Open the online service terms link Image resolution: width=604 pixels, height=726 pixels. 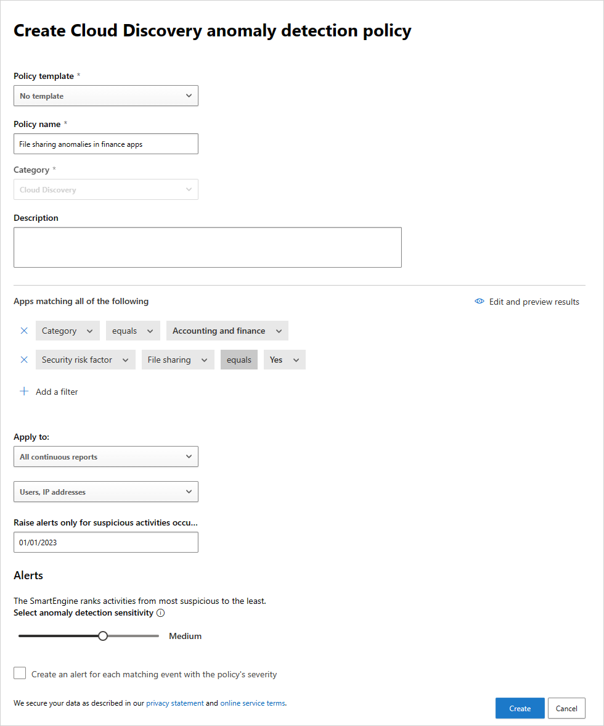tap(253, 703)
